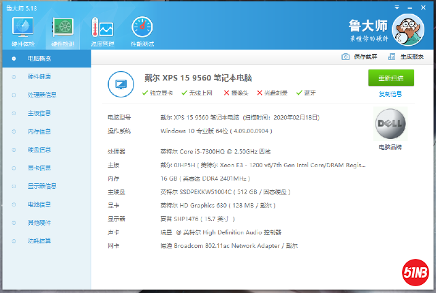436x293 pixels.
Task: Click the 鲁大师 mascot avatar
Action: click(x=409, y=31)
